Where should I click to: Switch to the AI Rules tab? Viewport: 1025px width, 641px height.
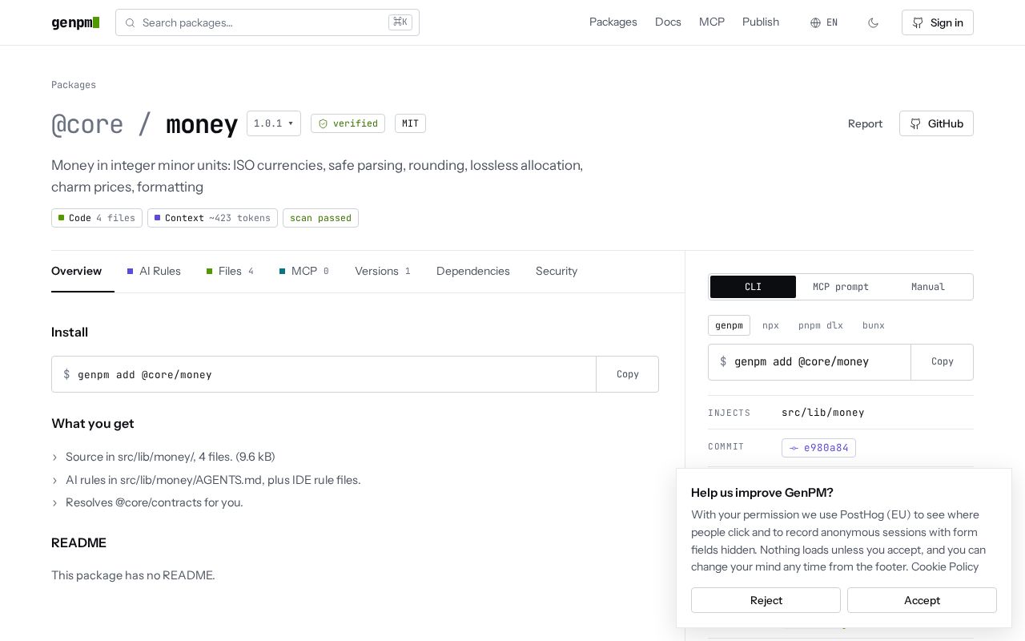point(154,271)
